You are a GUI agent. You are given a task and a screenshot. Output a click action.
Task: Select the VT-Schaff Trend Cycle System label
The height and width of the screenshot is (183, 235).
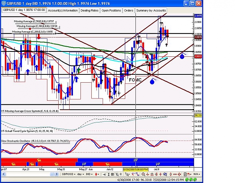(27, 131)
